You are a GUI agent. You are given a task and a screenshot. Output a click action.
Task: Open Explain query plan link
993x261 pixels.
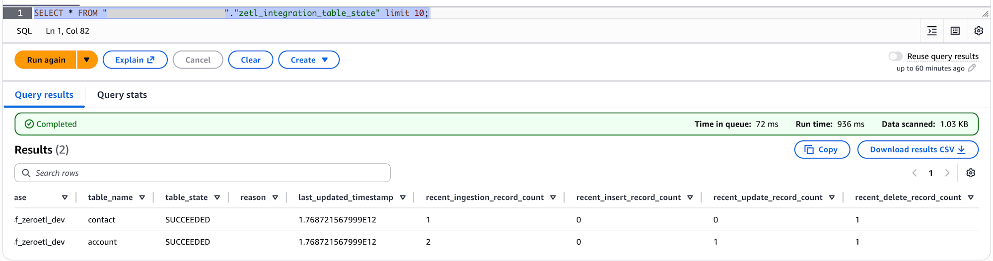[x=135, y=60]
